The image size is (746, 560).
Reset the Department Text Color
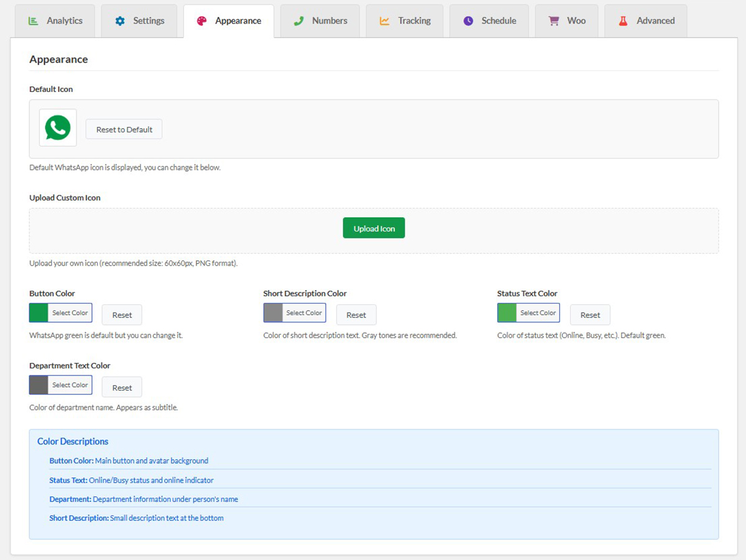[122, 387]
